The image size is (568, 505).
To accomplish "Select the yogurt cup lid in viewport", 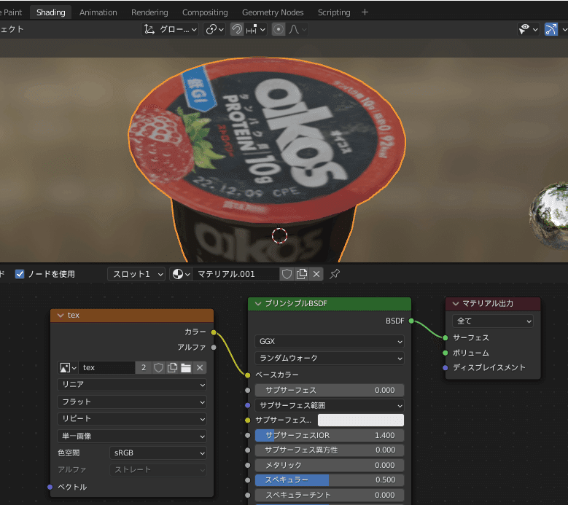I will pyautogui.click(x=268, y=139).
